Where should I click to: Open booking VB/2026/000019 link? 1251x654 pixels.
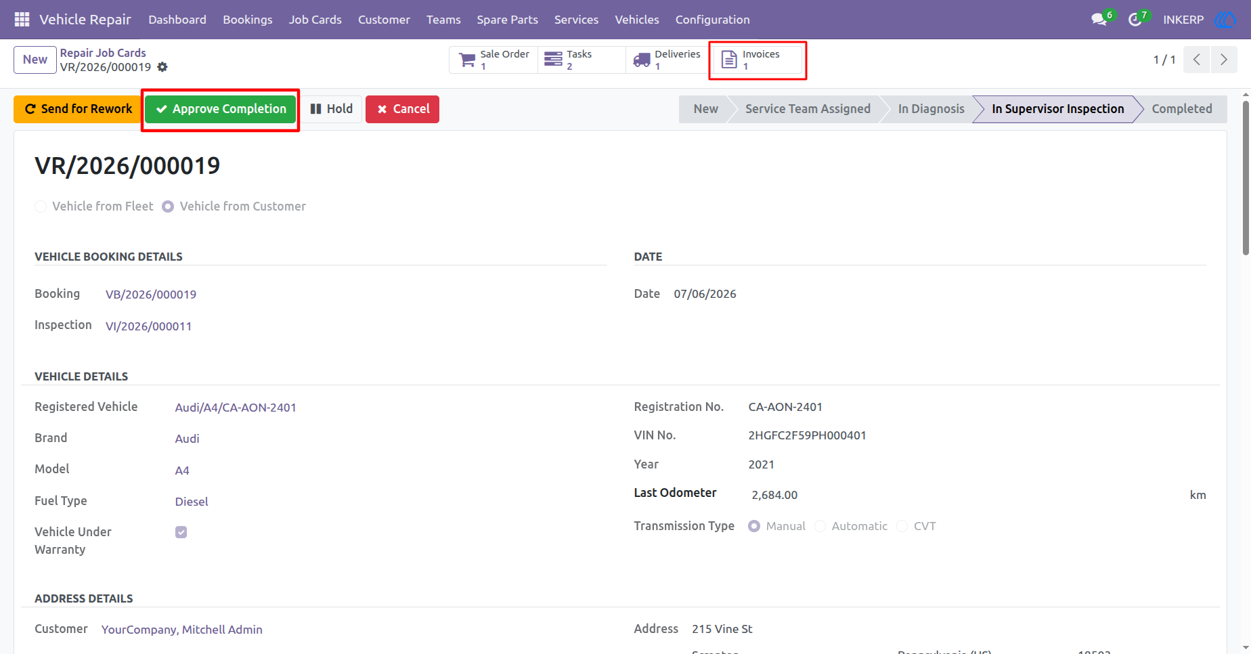151,295
